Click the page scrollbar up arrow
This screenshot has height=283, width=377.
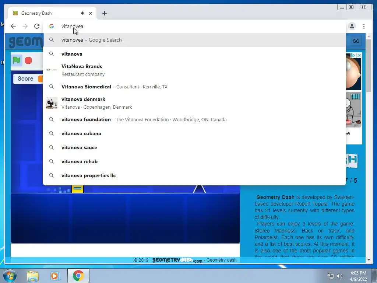[369, 36]
